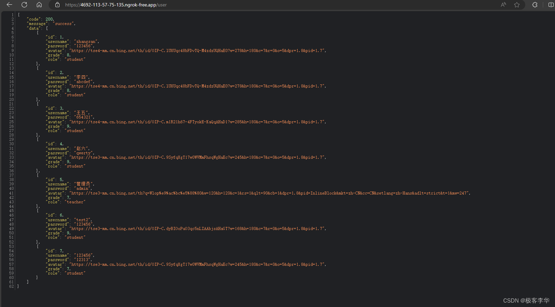View site security lock info
Viewport: 555px width, 307px height.
pos(57,5)
